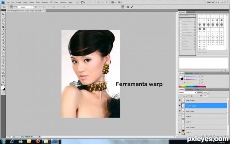Enable the Color Dynamics checkbox
Viewport: 230px width, 144px height.
[181, 33]
